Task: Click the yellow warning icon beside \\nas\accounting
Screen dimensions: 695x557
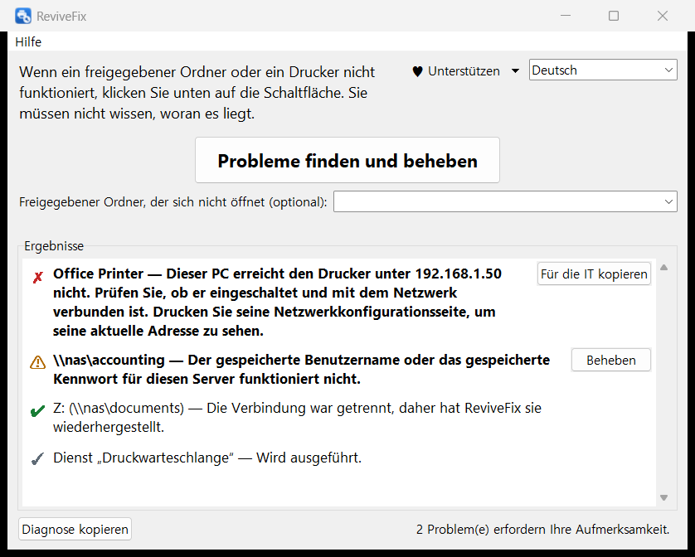Action: point(37,362)
